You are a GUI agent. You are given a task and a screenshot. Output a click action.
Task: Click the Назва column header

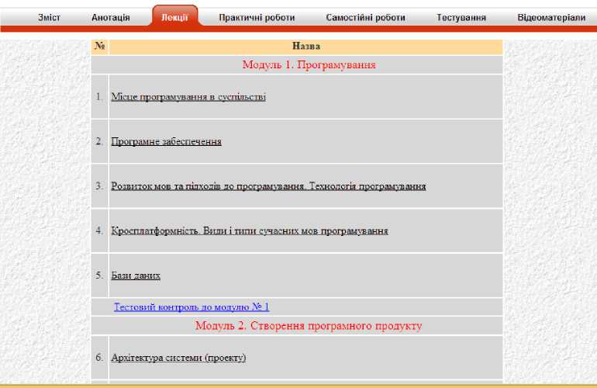click(x=306, y=47)
